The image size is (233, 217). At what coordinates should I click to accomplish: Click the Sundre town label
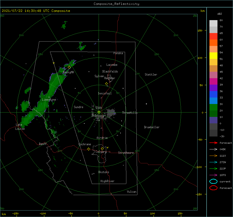[x=78, y=107]
